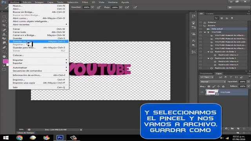Switch to the Propiedades tab
Image resolution: width=251 pixels, height=141 pixels.
coord(206,74)
